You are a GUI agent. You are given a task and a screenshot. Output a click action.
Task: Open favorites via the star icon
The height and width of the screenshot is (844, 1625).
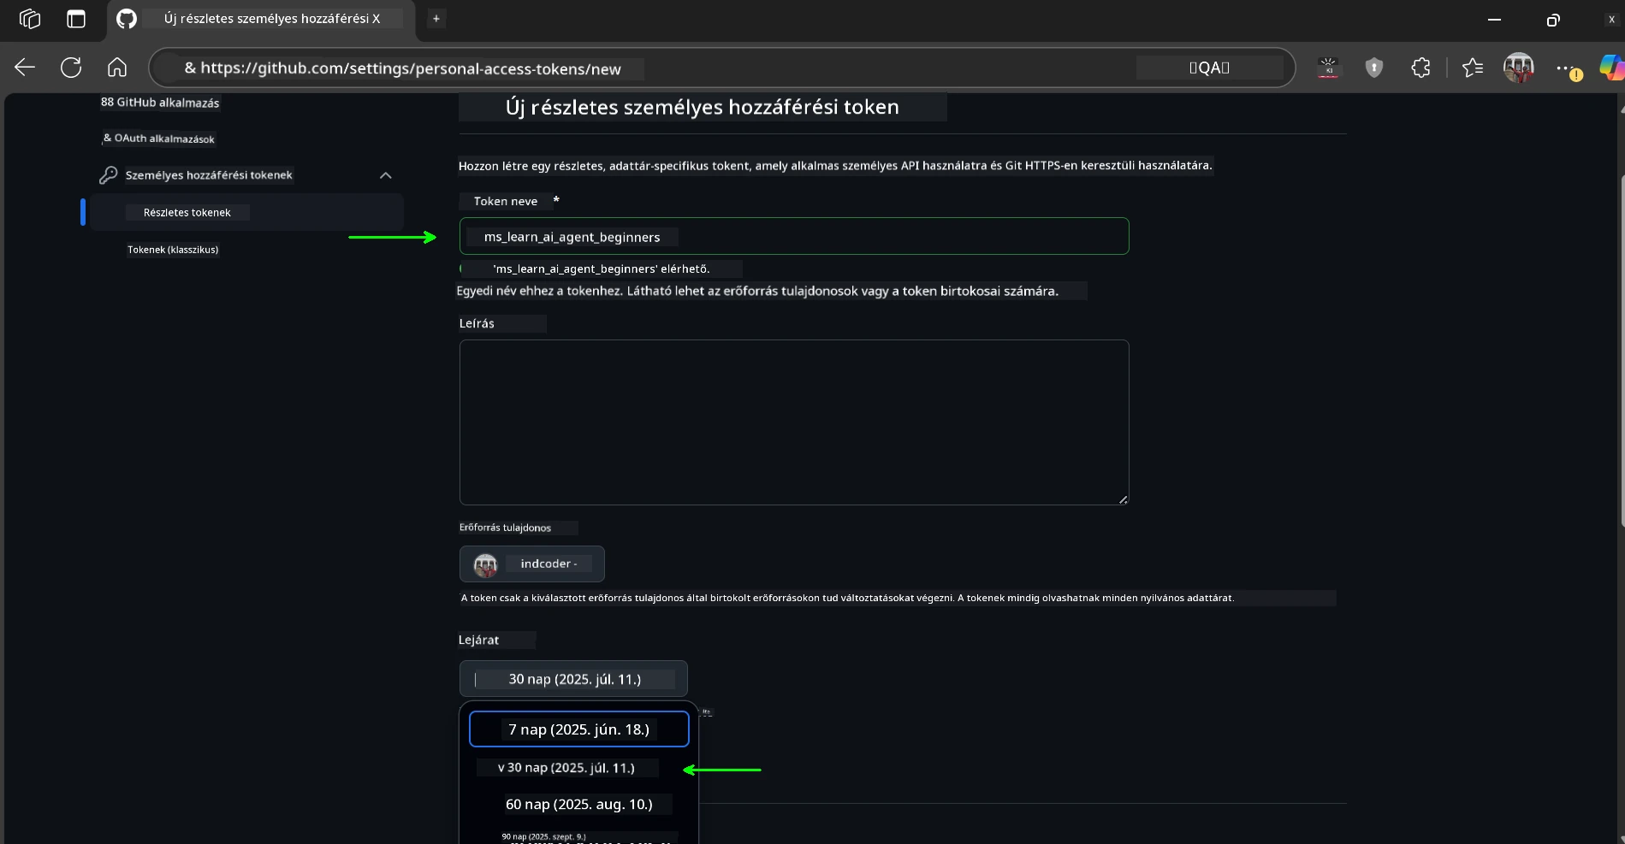(1473, 68)
